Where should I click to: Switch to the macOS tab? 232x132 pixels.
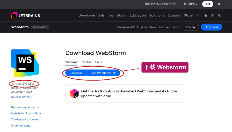(86, 62)
